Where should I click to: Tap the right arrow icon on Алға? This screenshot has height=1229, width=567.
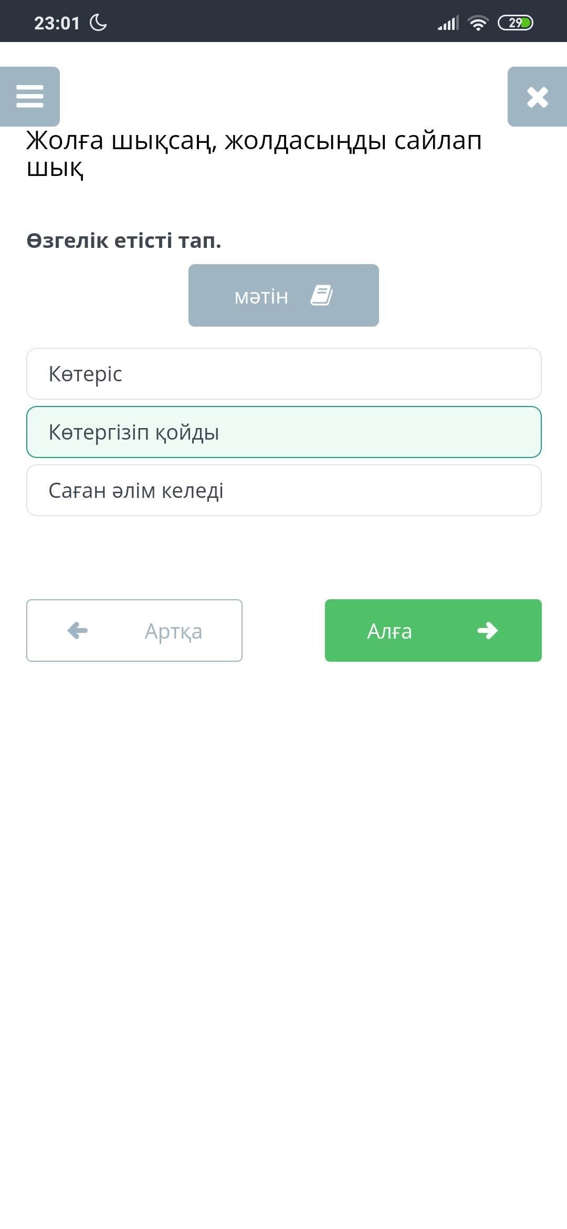click(x=487, y=630)
